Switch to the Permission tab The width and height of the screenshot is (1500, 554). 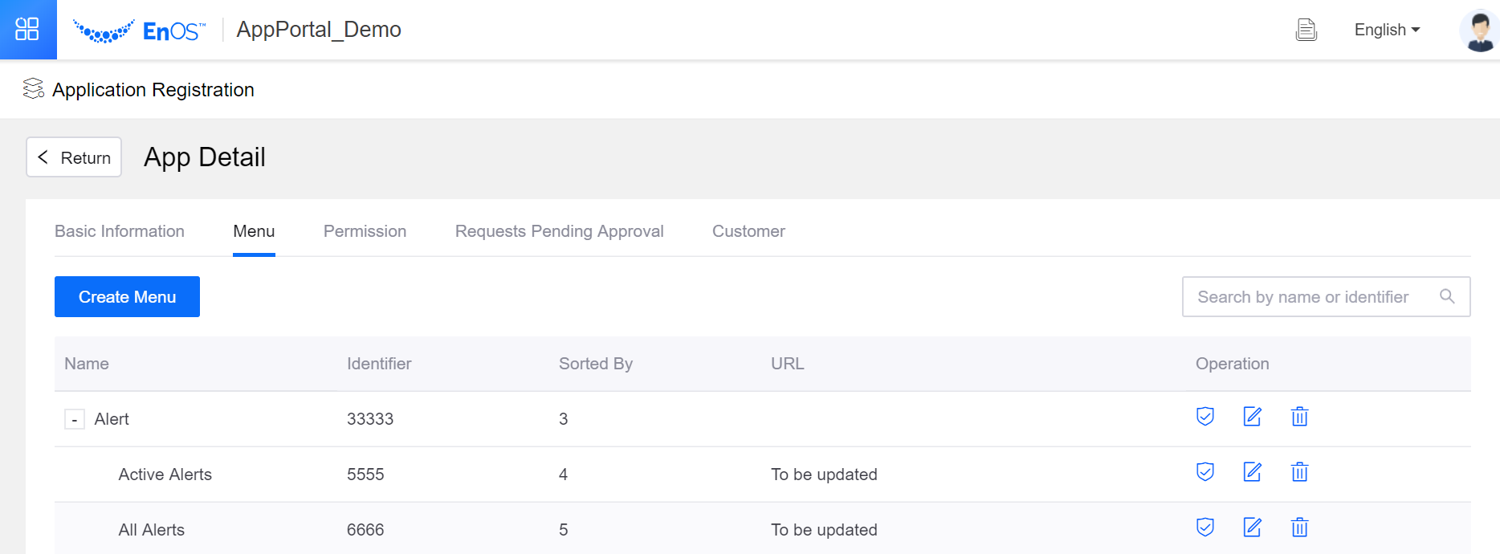(x=365, y=231)
